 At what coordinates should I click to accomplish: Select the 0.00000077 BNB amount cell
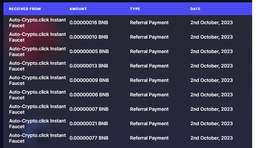89,138
